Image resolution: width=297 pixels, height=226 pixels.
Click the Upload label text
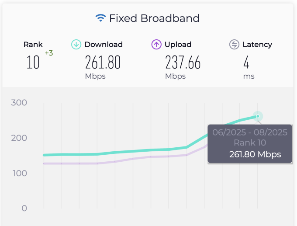[178, 44]
